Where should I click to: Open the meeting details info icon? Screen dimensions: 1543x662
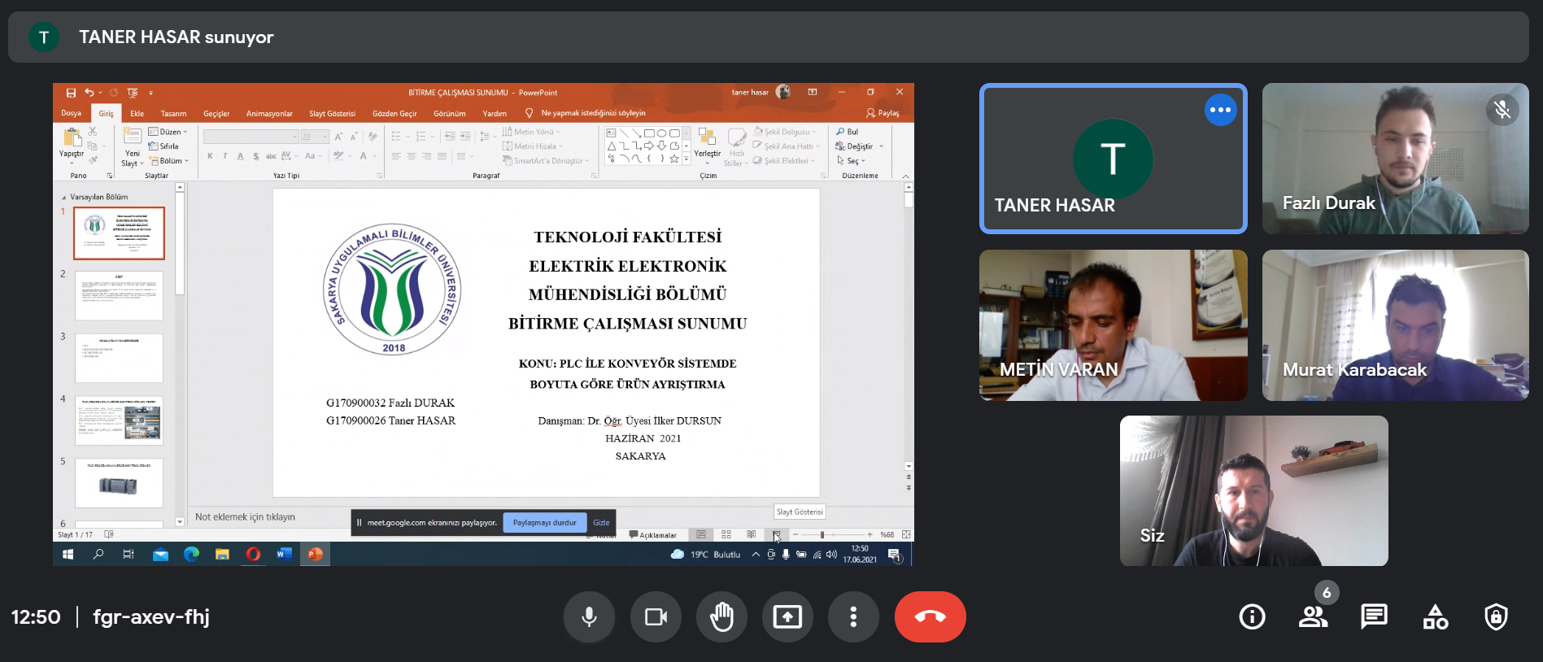click(1252, 617)
